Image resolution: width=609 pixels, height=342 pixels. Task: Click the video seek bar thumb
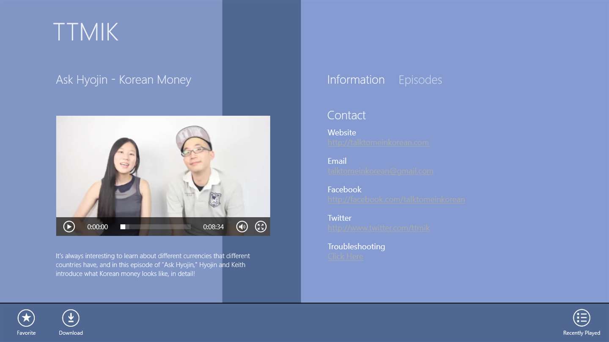(123, 227)
